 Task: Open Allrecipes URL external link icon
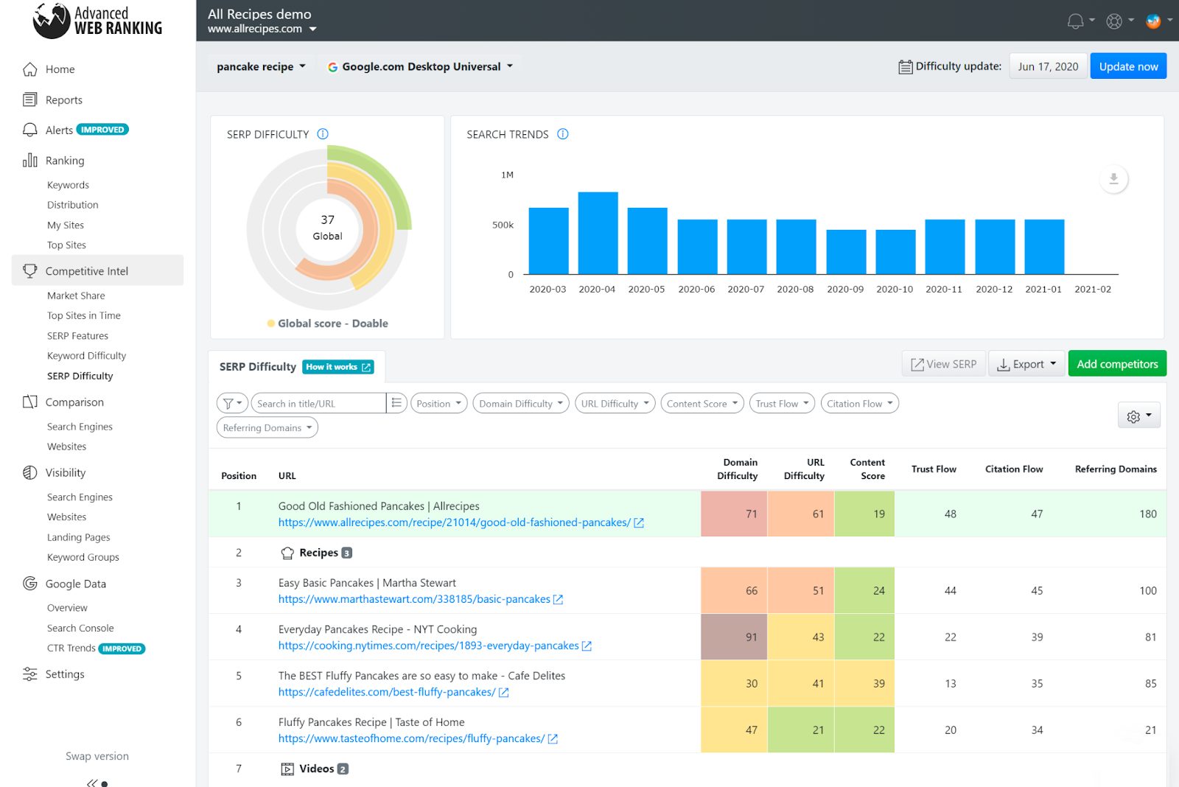click(x=639, y=523)
